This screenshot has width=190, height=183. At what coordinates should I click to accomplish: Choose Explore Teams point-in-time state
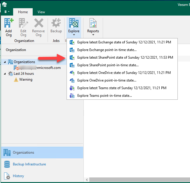[122, 96]
